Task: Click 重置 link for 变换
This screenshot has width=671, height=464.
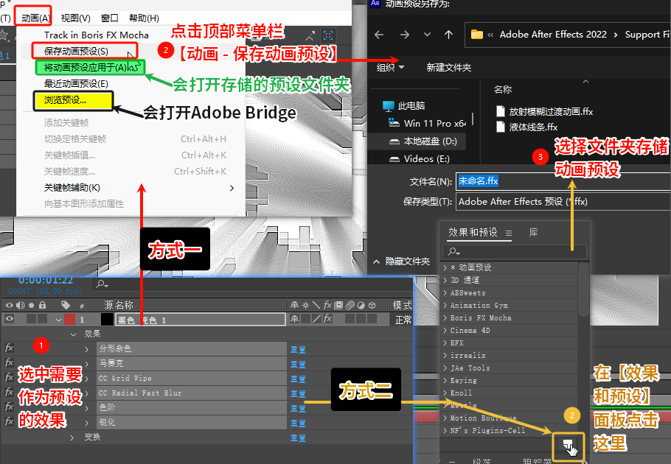Action: (298, 438)
